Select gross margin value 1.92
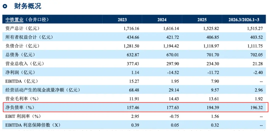Viewport: 270px width, 131px height. 259,99
